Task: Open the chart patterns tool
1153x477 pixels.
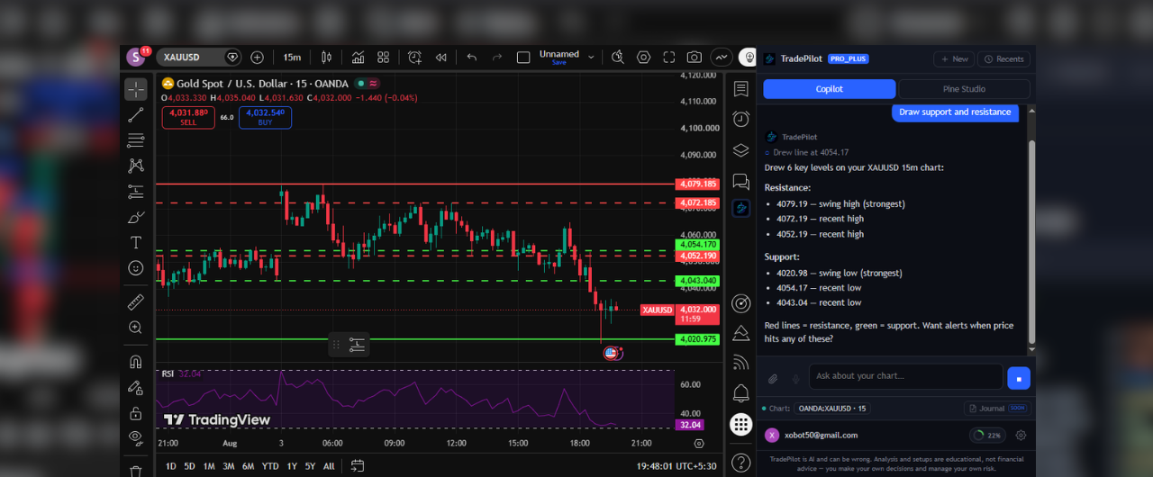Action: [136, 166]
